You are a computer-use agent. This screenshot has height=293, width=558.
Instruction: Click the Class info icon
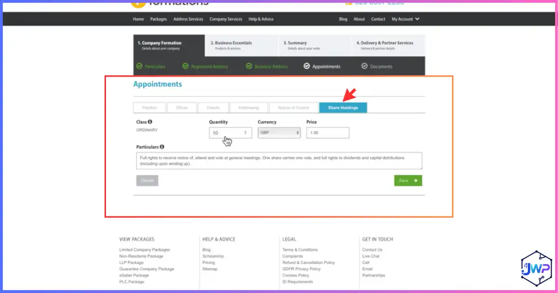(x=150, y=122)
